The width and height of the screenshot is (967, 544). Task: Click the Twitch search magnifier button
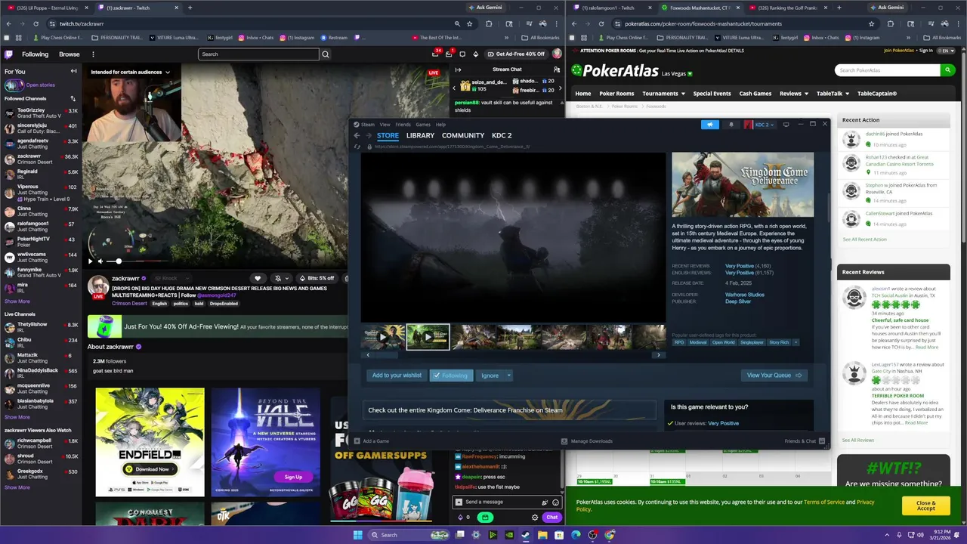pos(326,54)
